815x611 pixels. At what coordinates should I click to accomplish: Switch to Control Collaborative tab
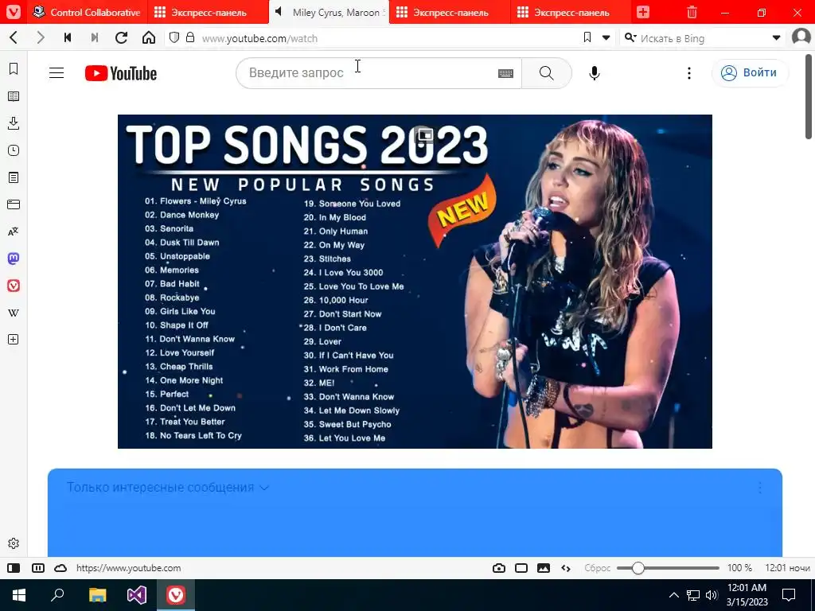88,12
